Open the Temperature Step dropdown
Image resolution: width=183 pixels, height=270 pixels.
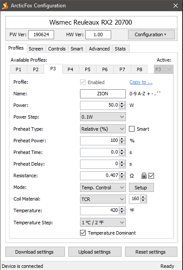pyautogui.click(x=103, y=223)
